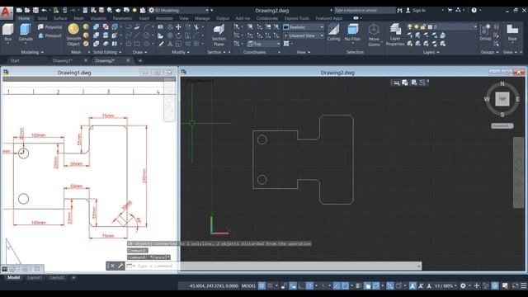Switch to the Layout2 tab
Screen dimensions: 528x297
pyautogui.click(x=57, y=278)
